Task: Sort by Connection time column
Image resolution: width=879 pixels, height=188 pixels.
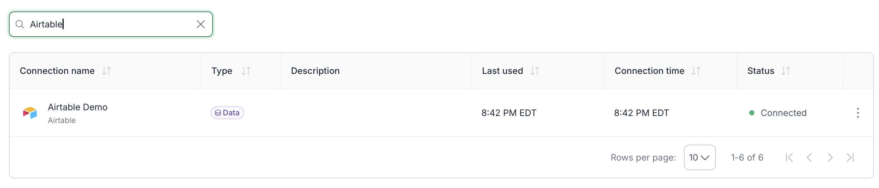Action: point(696,71)
